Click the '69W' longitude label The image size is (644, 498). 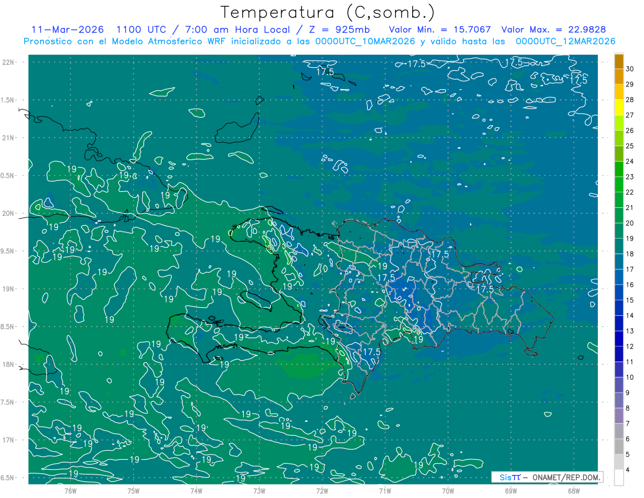(510, 490)
